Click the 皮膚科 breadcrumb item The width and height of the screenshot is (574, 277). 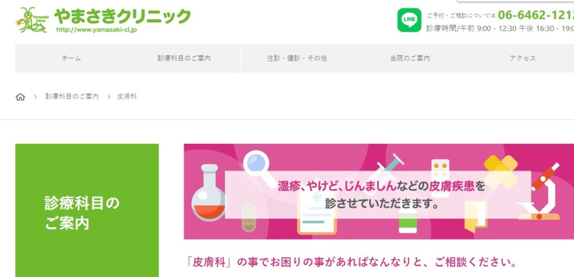click(x=127, y=96)
